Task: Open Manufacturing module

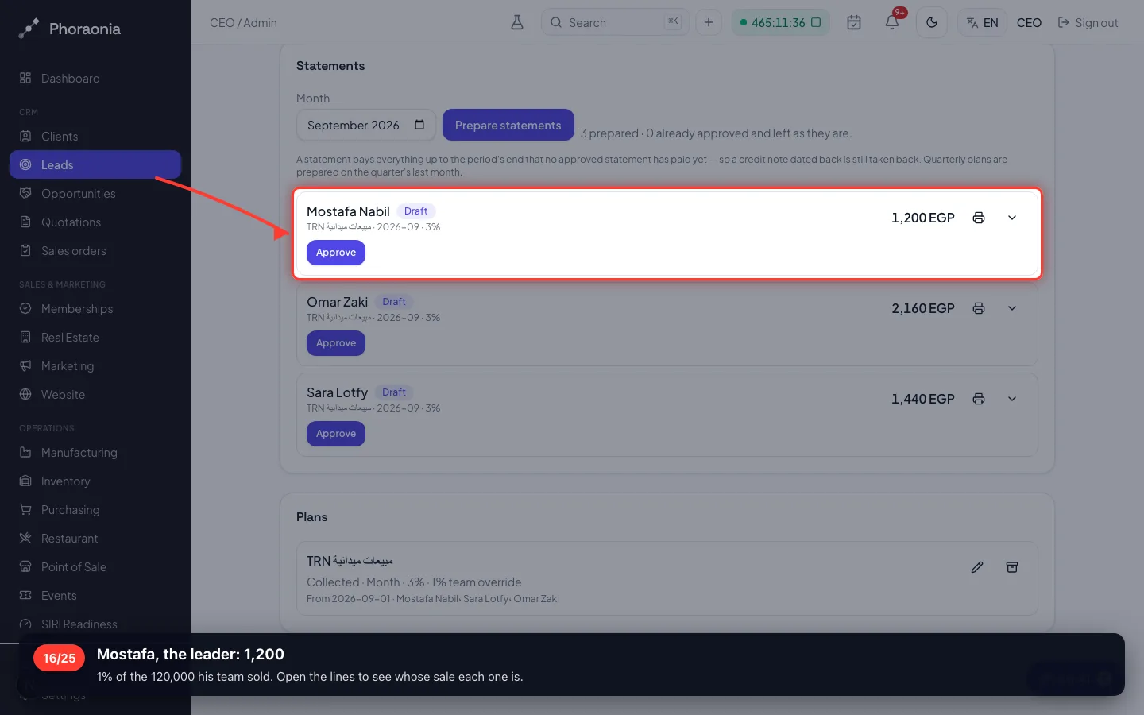Action: tap(95, 452)
